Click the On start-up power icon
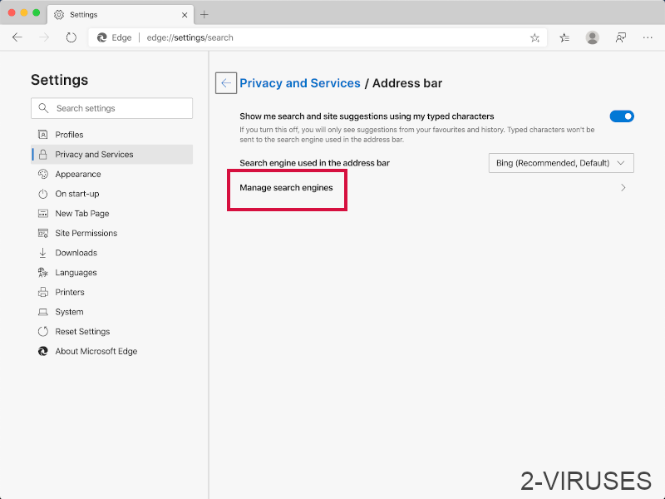 [43, 194]
